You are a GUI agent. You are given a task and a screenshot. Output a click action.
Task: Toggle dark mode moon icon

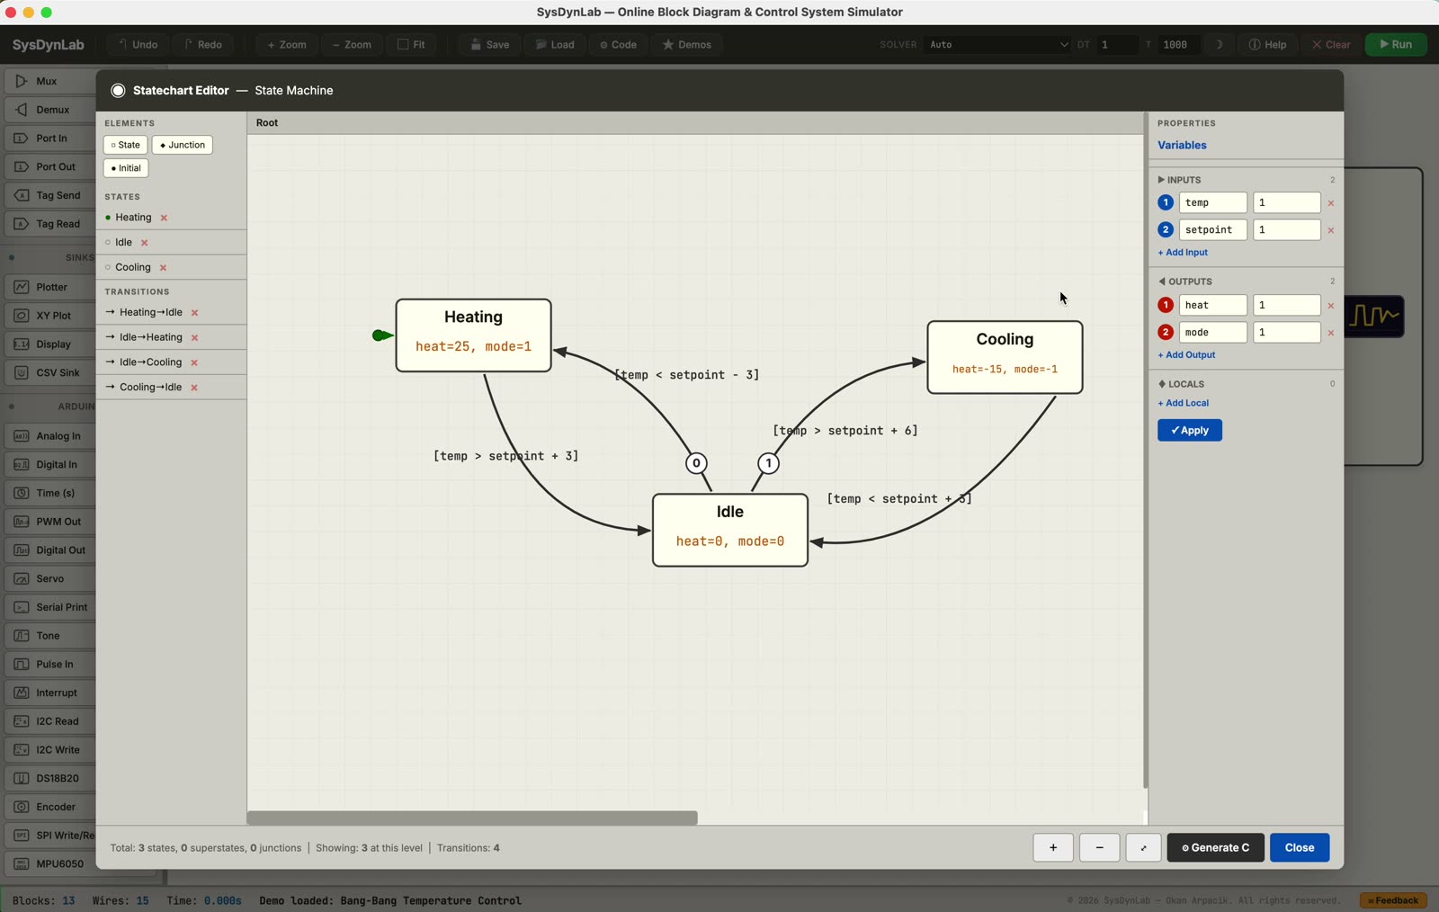coord(1219,44)
